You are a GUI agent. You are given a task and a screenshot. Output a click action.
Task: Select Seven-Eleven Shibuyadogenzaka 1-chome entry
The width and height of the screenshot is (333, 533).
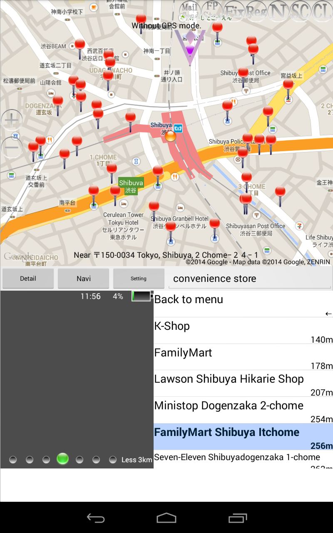(244, 459)
